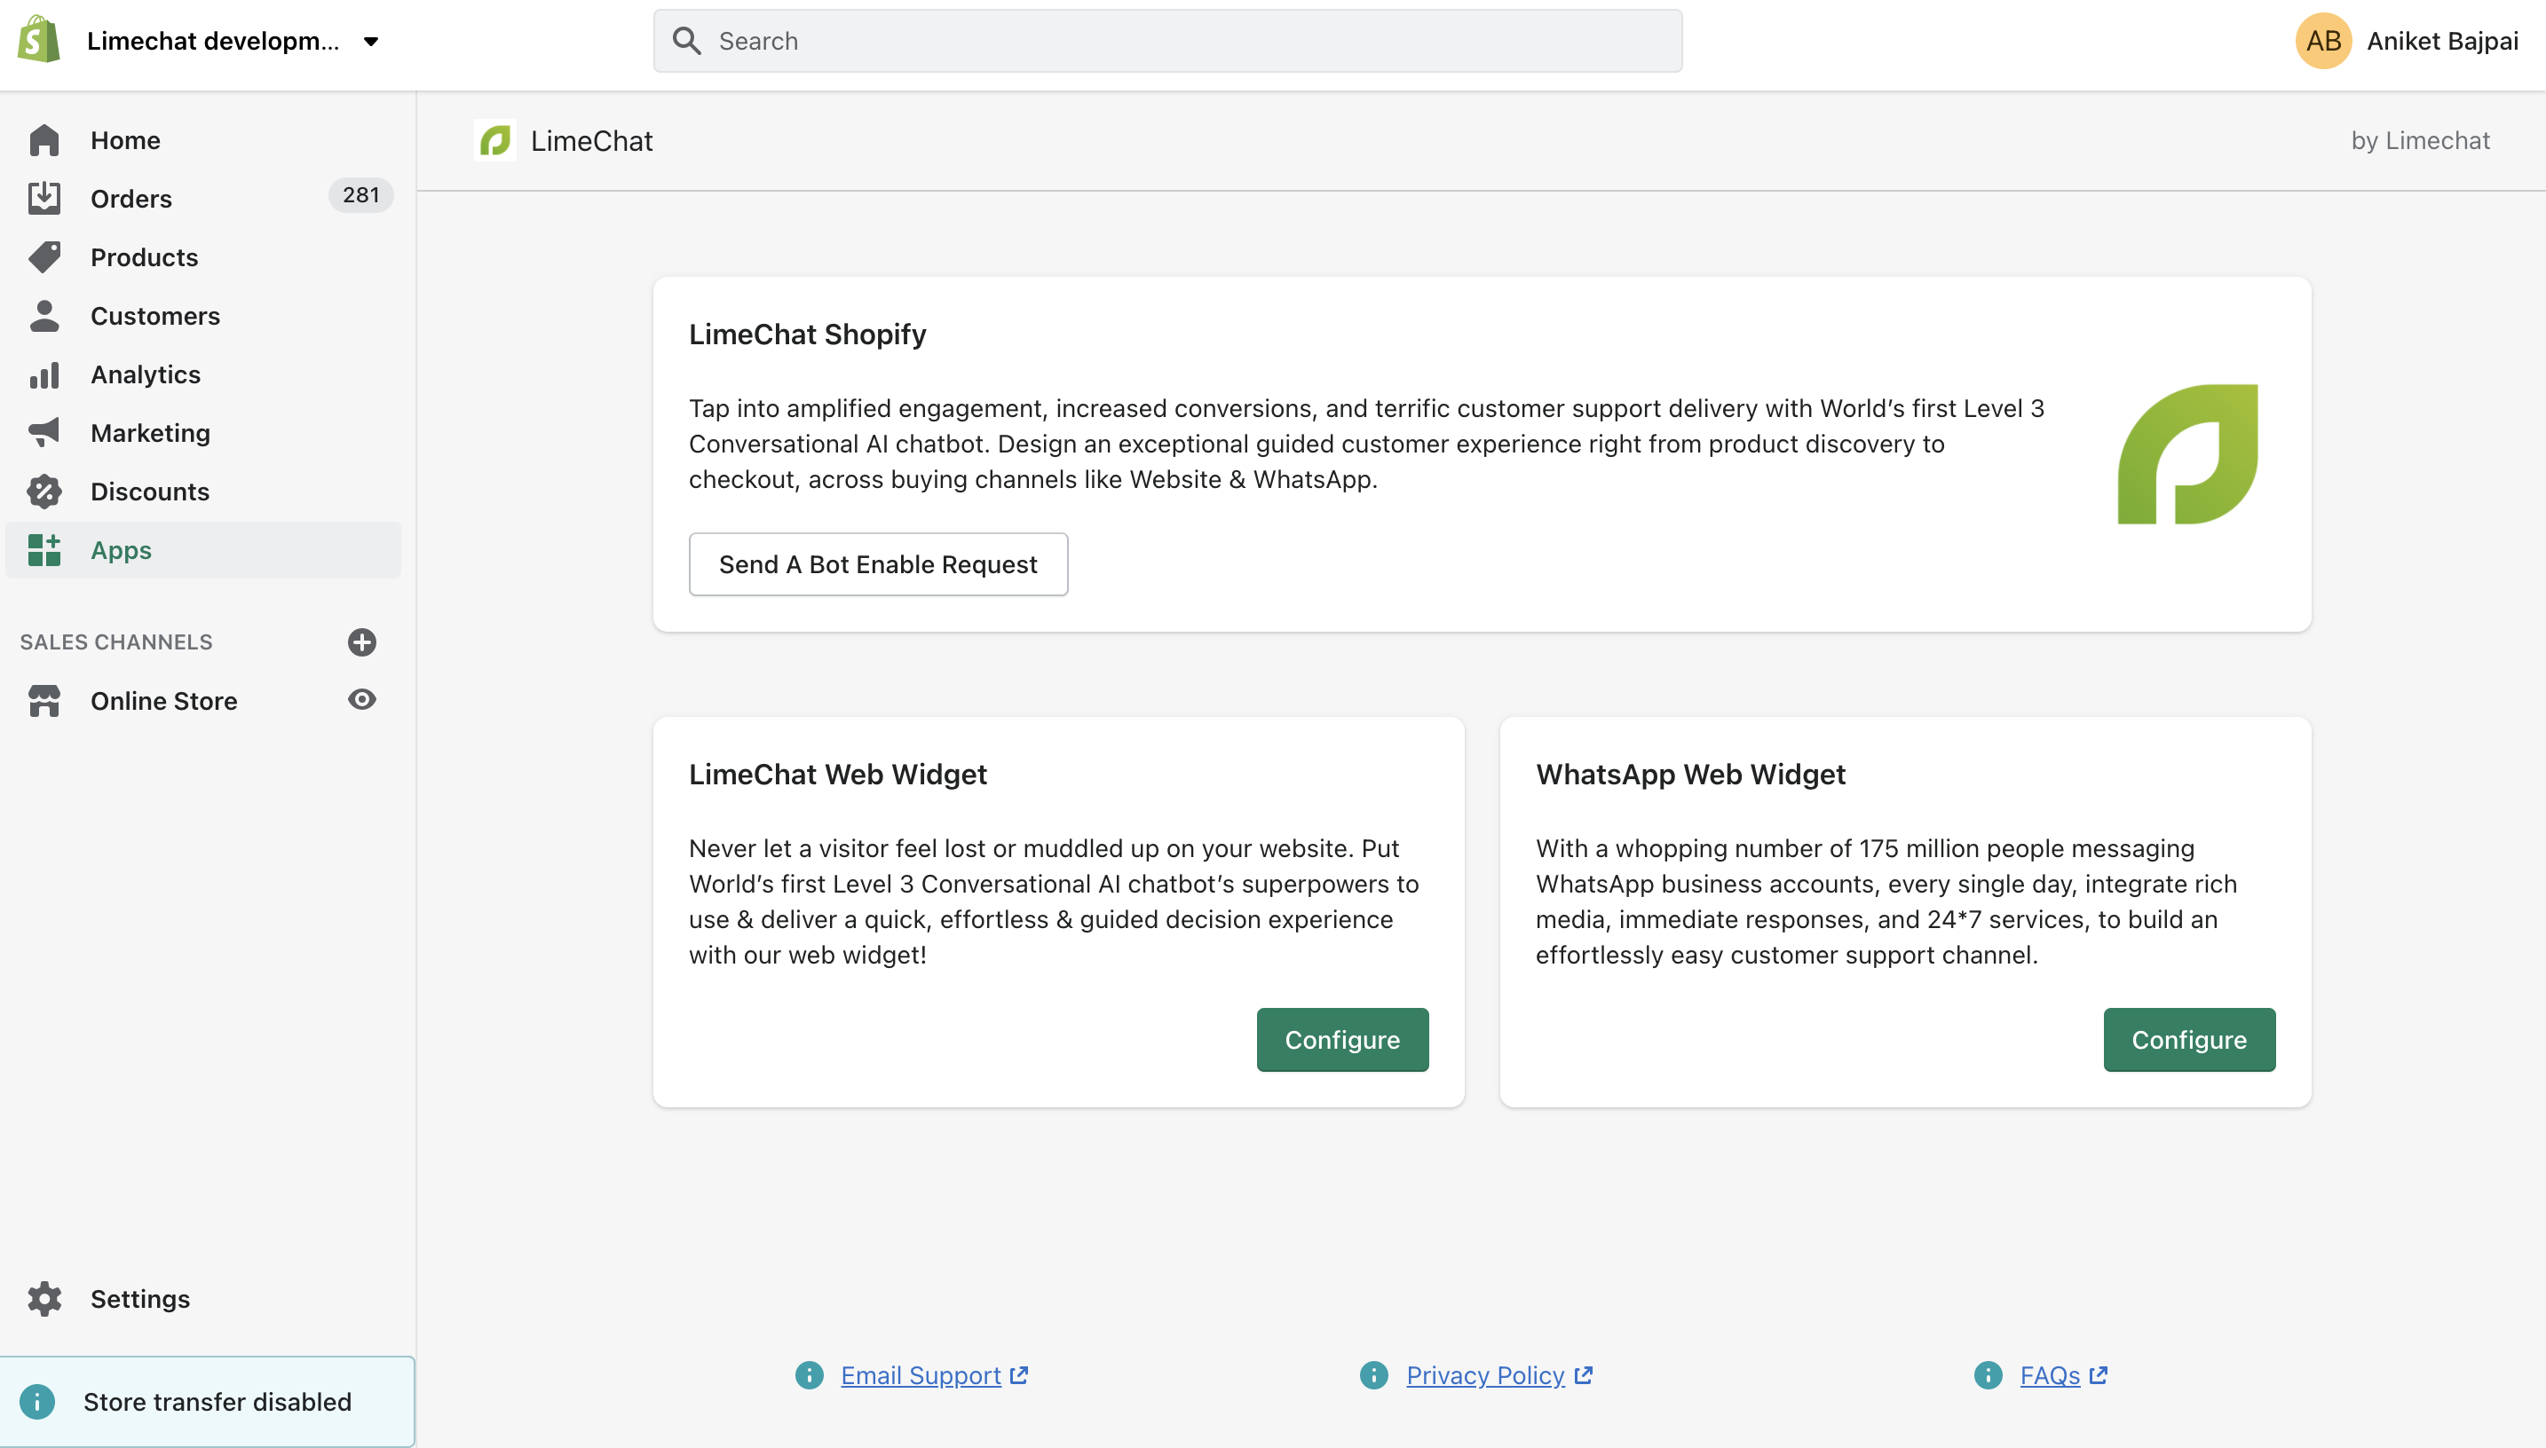Click the Shopify bag logo
The image size is (2546, 1448).
[x=39, y=40]
